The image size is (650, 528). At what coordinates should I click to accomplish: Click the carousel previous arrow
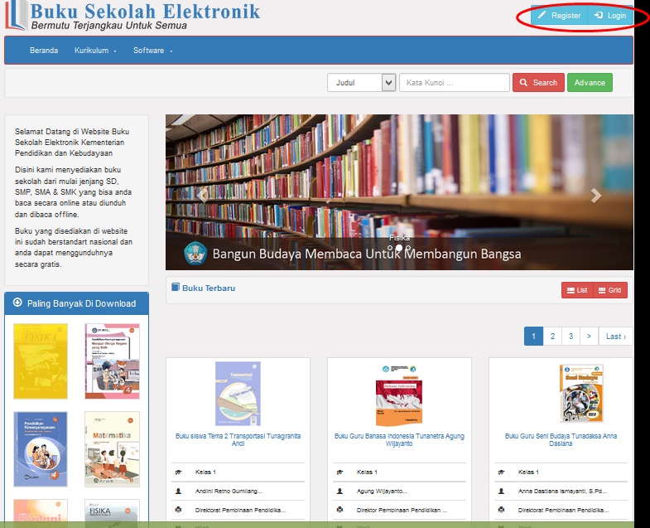(x=202, y=196)
